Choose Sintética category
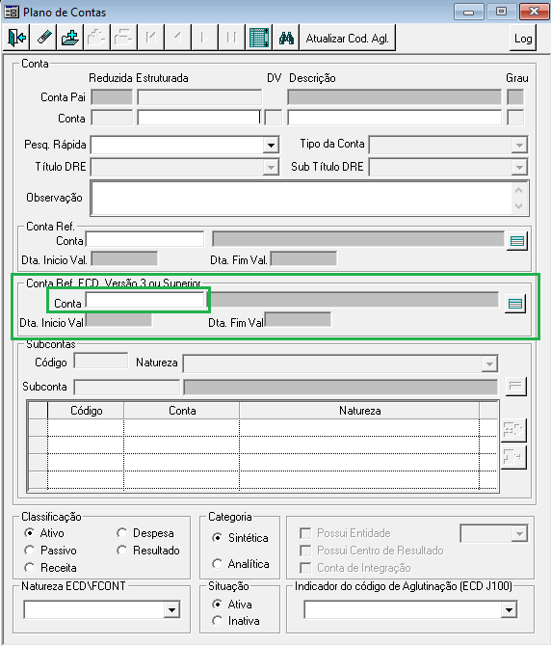Screen dimensions: 551x646 [x=218, y=538]
